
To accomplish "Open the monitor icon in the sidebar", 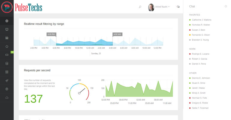I will coord(7,29).
